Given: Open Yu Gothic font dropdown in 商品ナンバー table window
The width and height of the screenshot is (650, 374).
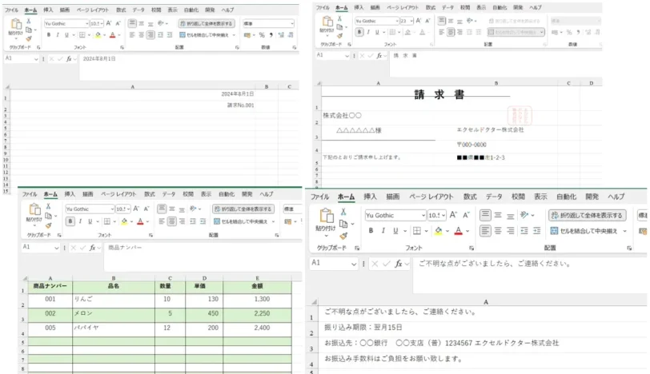Looking at the screenshot, I should tap(112, 209).
